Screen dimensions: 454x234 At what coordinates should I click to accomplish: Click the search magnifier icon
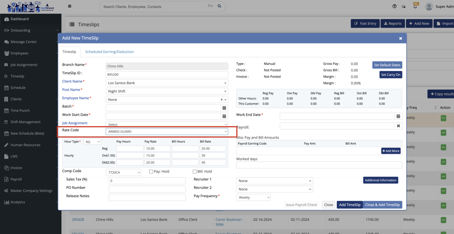coord(219,6)
